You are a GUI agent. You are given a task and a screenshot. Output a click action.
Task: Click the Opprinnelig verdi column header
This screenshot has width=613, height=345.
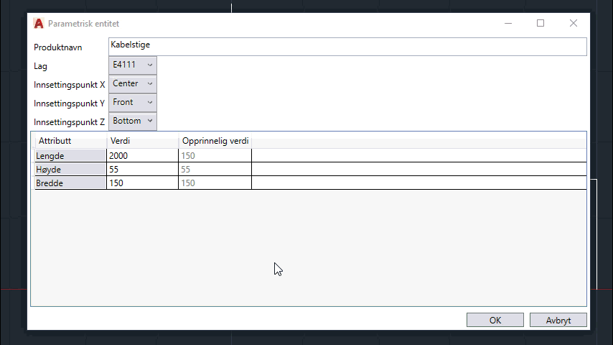(215, 141)
